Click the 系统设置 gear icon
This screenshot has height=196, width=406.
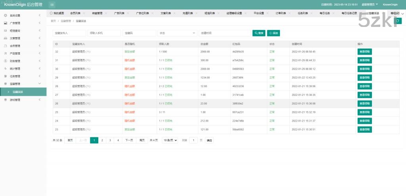tap(5, 15)
